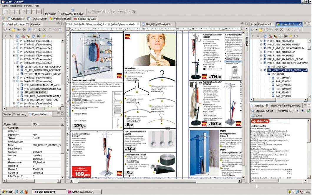The image size is (312, 195).
Task: Switch to the Favoriten tab
Action: pyautogui.click(x=36, y=24)
